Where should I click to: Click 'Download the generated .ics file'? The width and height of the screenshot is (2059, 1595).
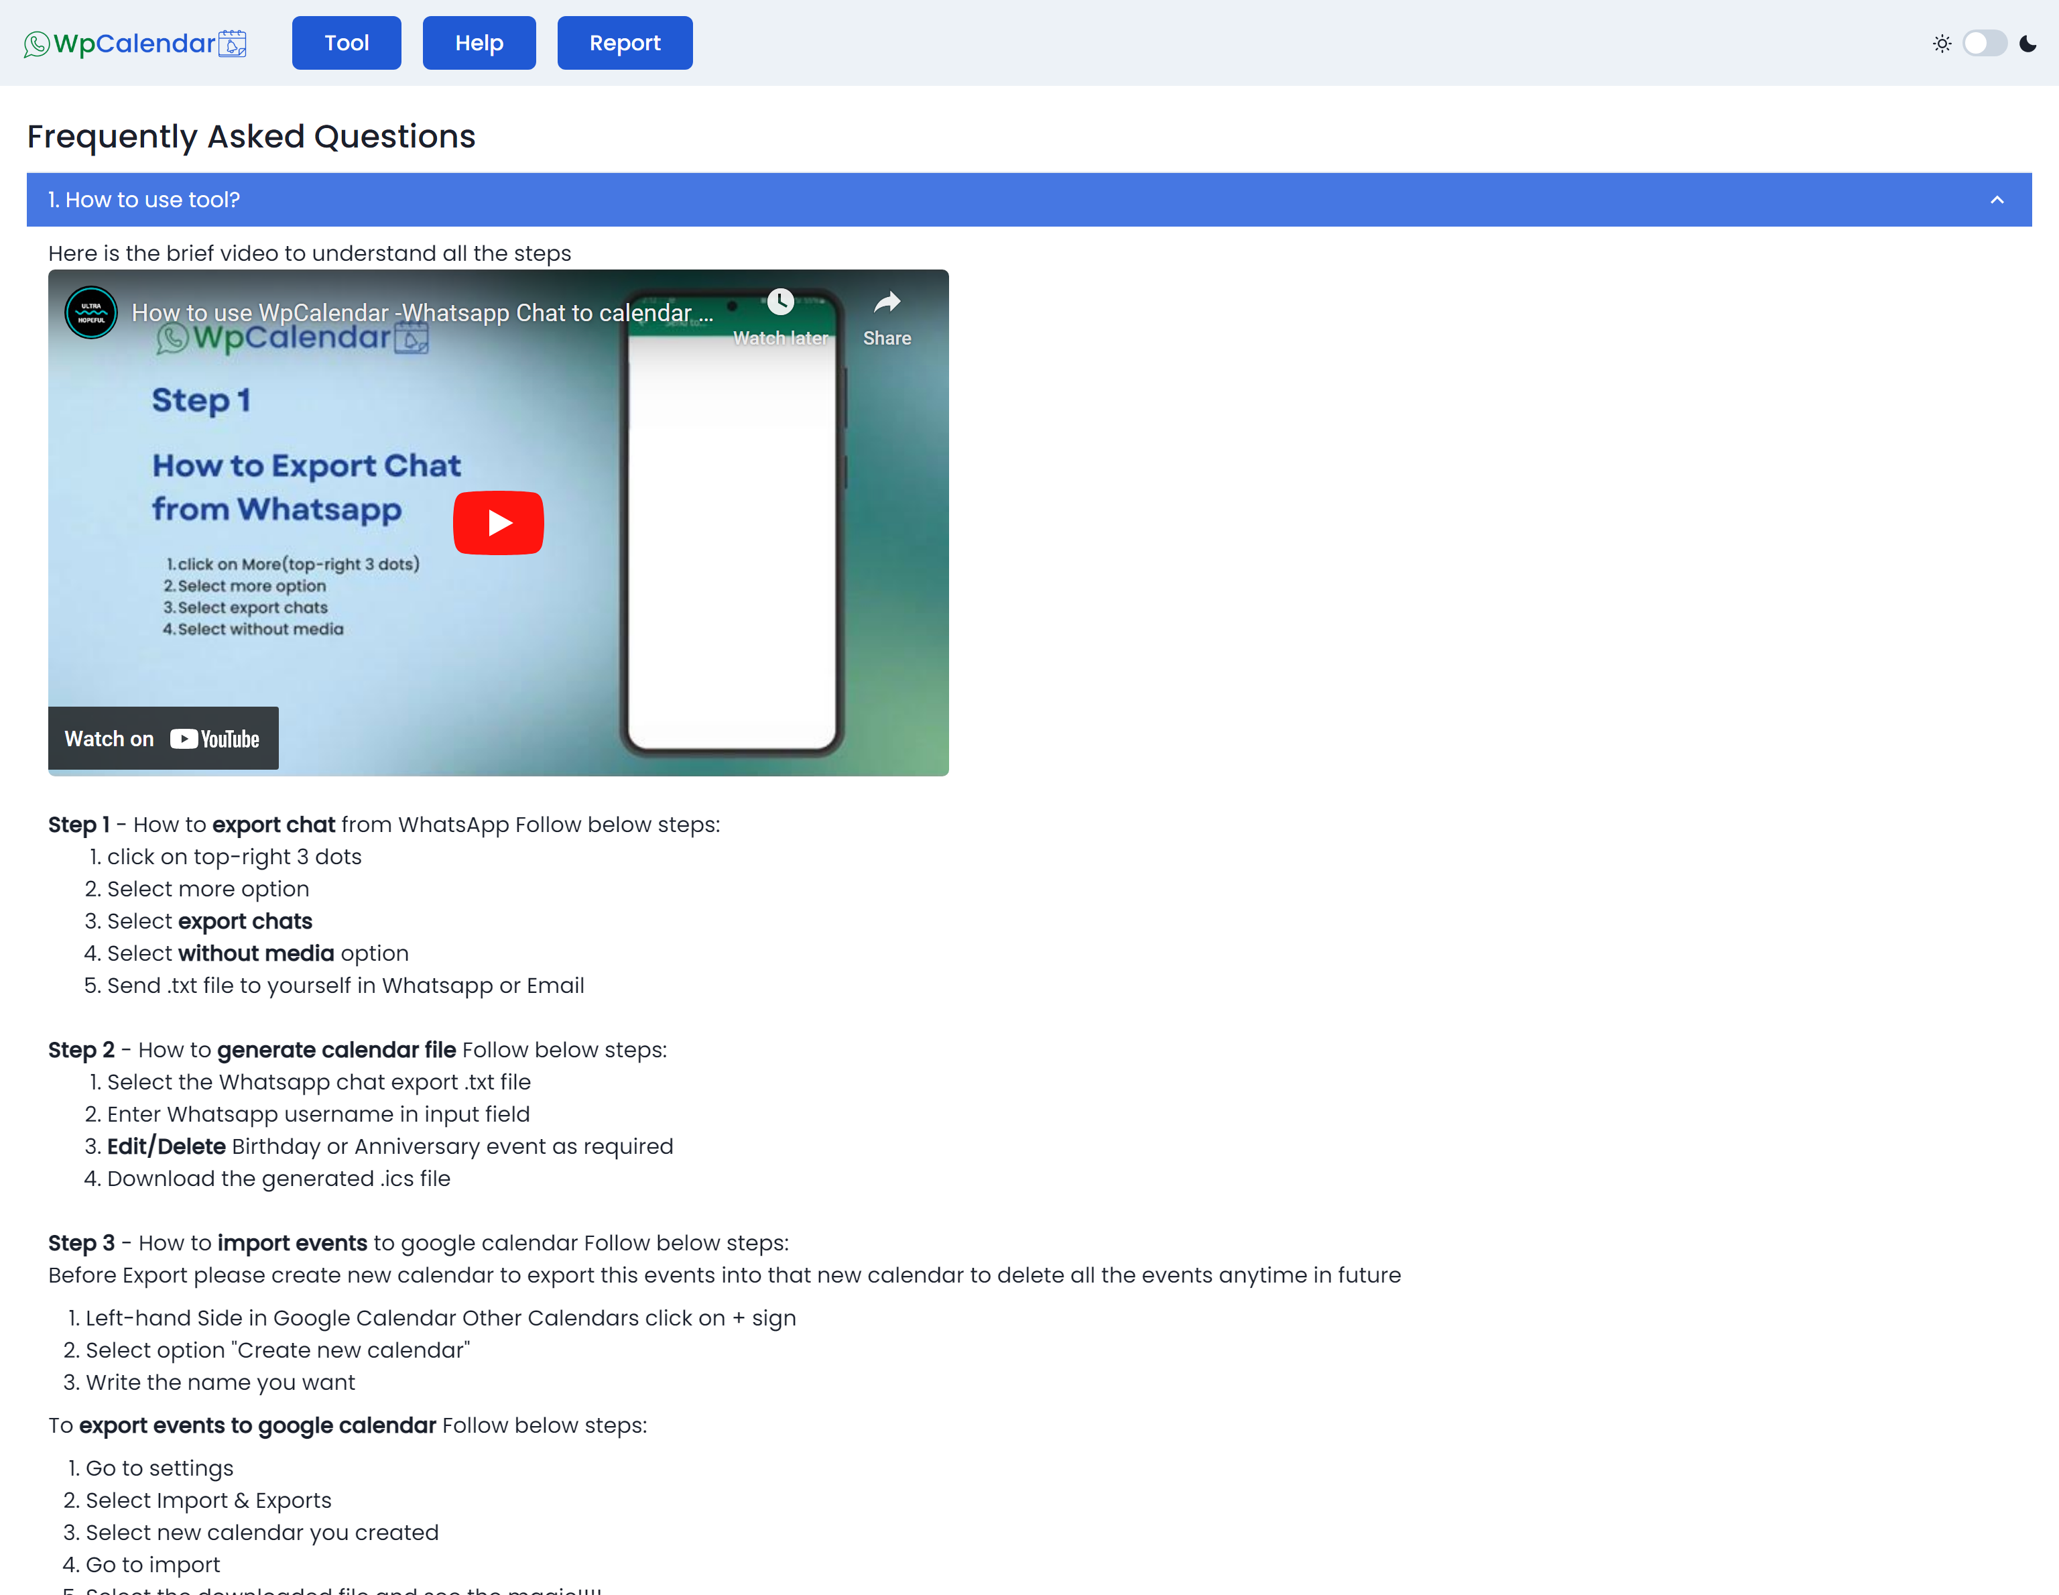coord(278,1178)
